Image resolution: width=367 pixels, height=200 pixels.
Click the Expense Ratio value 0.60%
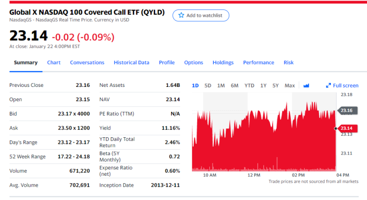172,171
